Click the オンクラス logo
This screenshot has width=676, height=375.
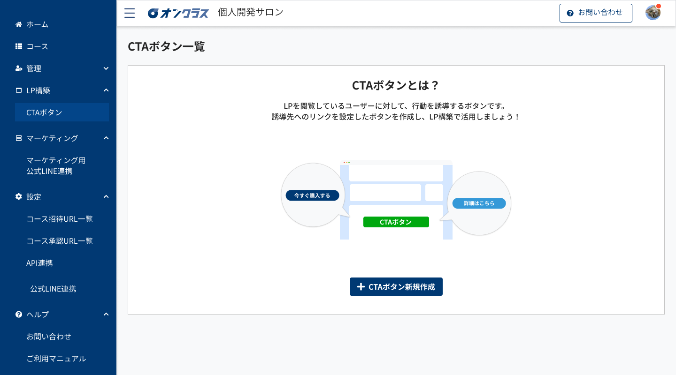point(178,13)
